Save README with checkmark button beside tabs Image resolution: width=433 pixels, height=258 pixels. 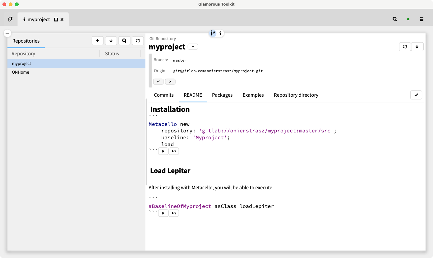416,95
